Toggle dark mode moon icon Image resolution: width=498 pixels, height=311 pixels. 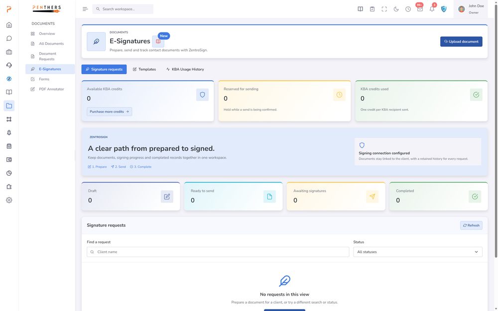click(x=396, y=9)
